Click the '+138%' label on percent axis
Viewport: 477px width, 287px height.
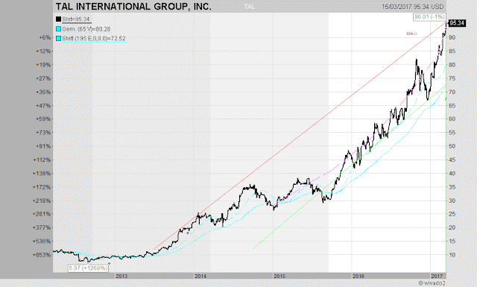pos(42,174)
